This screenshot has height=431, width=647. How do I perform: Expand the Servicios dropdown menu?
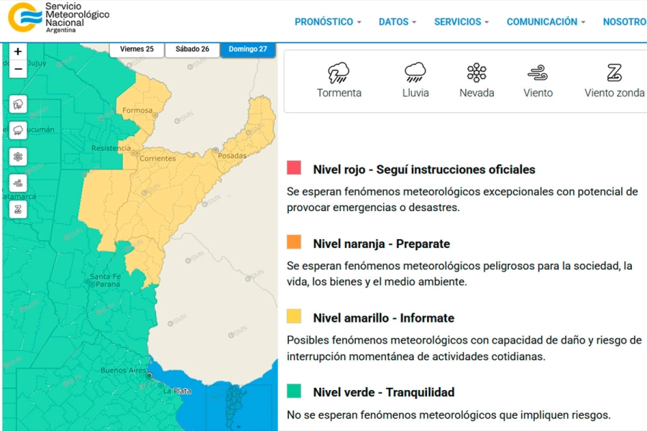(461, 22)
